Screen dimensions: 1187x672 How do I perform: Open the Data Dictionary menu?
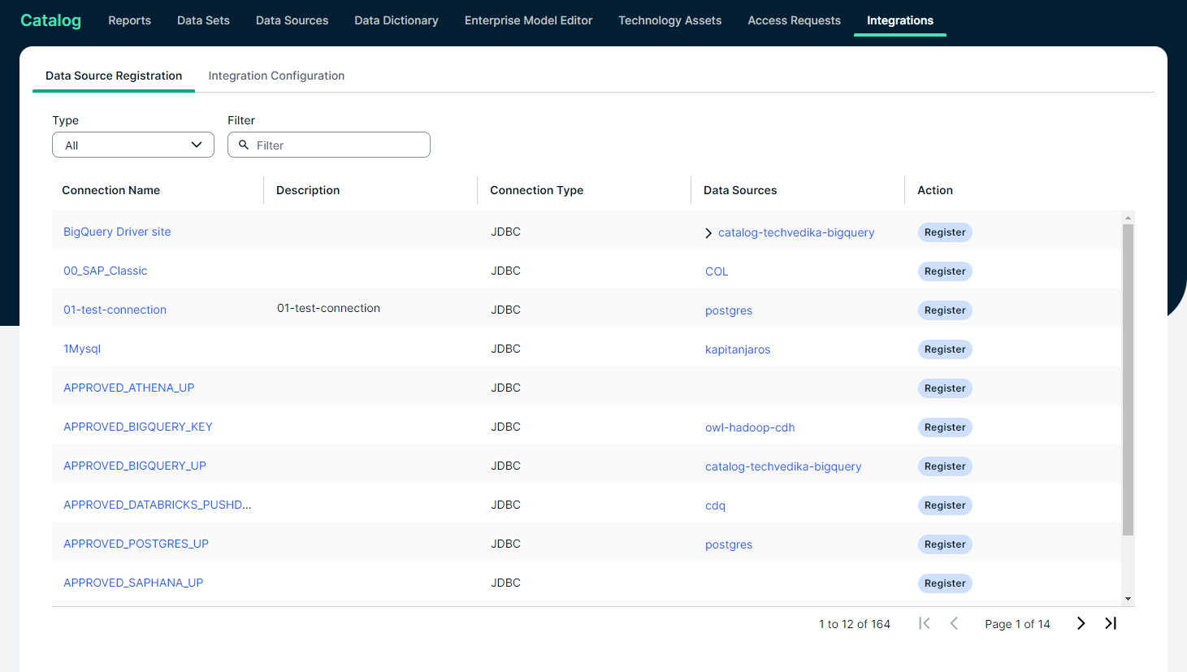click(396, 20)
